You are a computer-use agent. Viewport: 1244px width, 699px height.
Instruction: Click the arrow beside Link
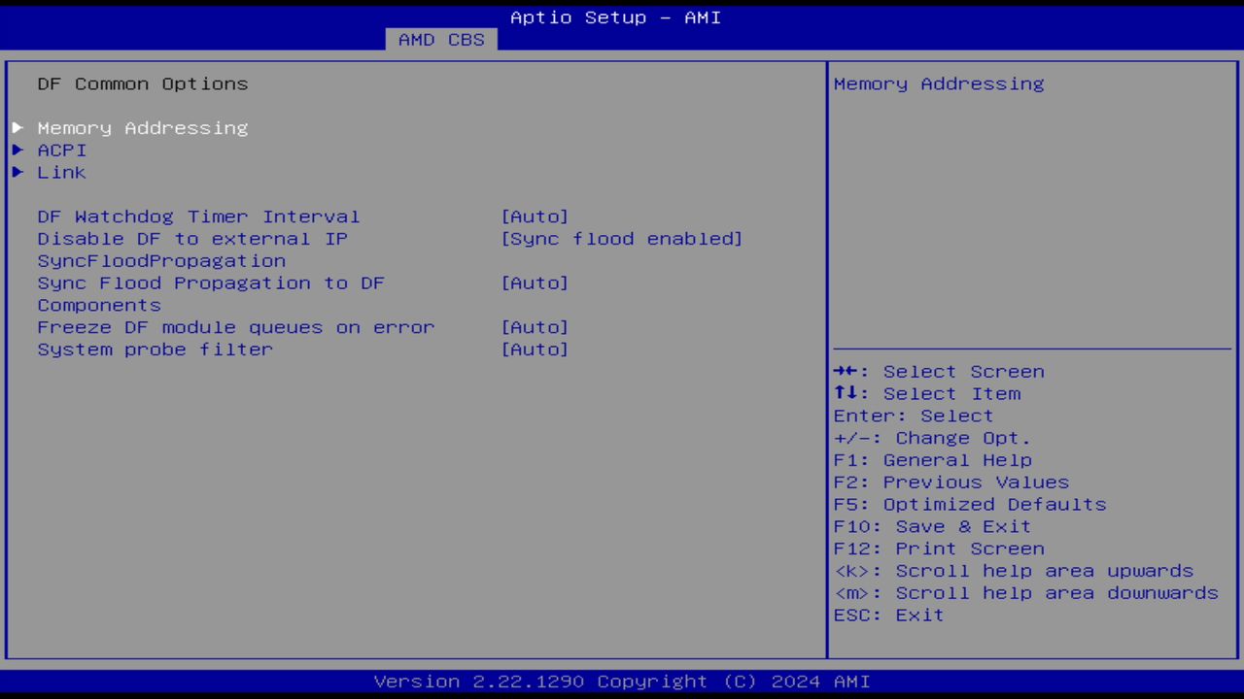click(x=17, y=173)
